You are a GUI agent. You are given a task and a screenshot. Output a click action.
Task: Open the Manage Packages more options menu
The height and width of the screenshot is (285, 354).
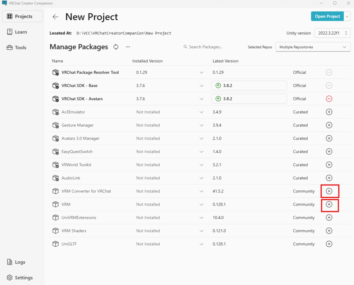click(x=128, y=47)
